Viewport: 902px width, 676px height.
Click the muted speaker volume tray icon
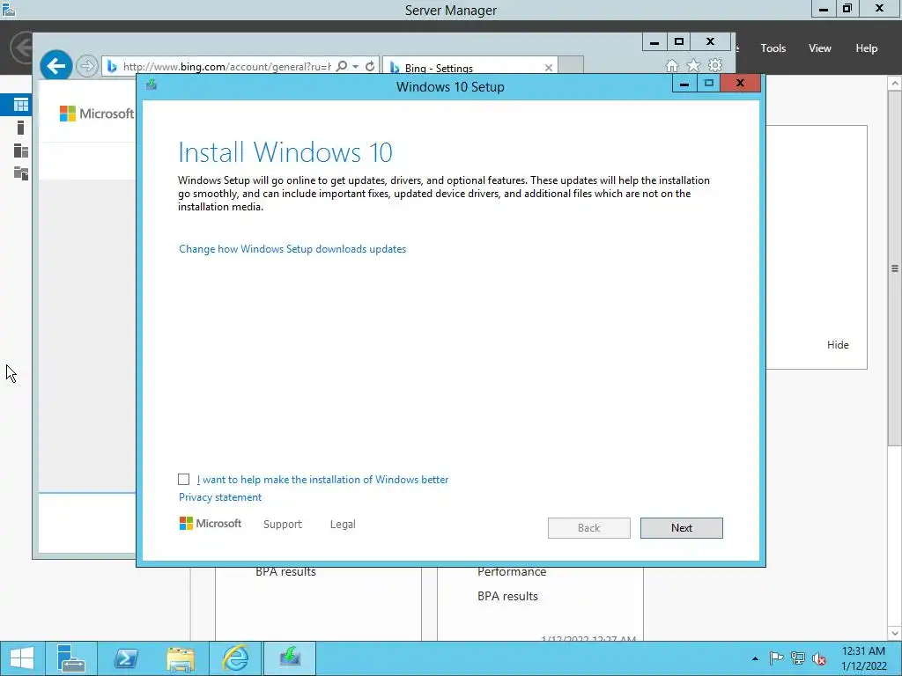[x=819, y=658]
